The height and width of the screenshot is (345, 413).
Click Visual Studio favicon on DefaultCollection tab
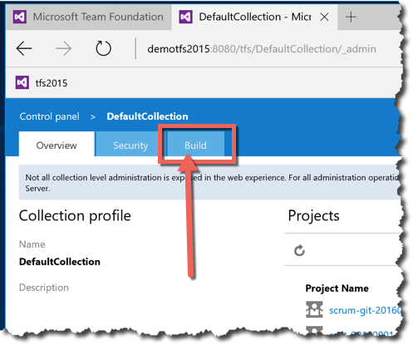(x=185, y=17)
